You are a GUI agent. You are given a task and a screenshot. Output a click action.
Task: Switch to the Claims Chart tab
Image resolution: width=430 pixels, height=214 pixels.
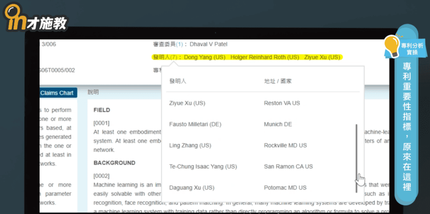coord(57,93)
